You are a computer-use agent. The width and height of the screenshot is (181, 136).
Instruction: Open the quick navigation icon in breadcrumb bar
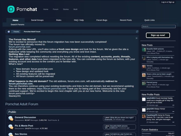137,31
